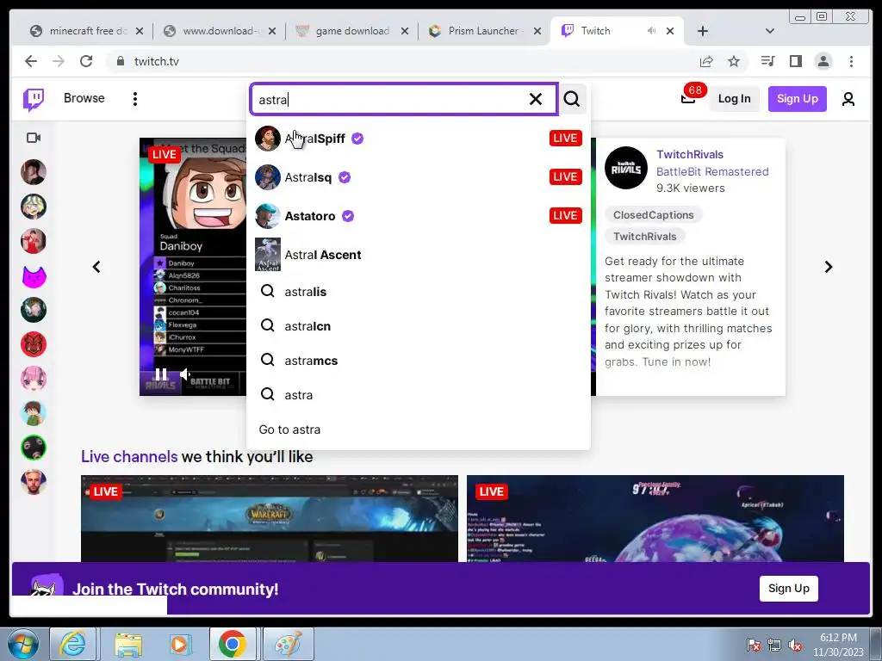882x661 pixels.
Task: Switch to the www.download tab
Action: (x=220, y=31)
